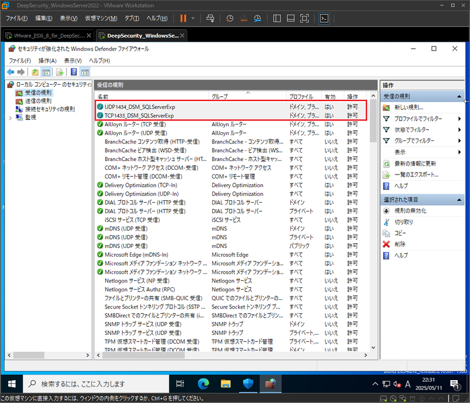Open the ヘルプ(H) menu in firewall window
The image size is (470, 403).
(99, 61)
